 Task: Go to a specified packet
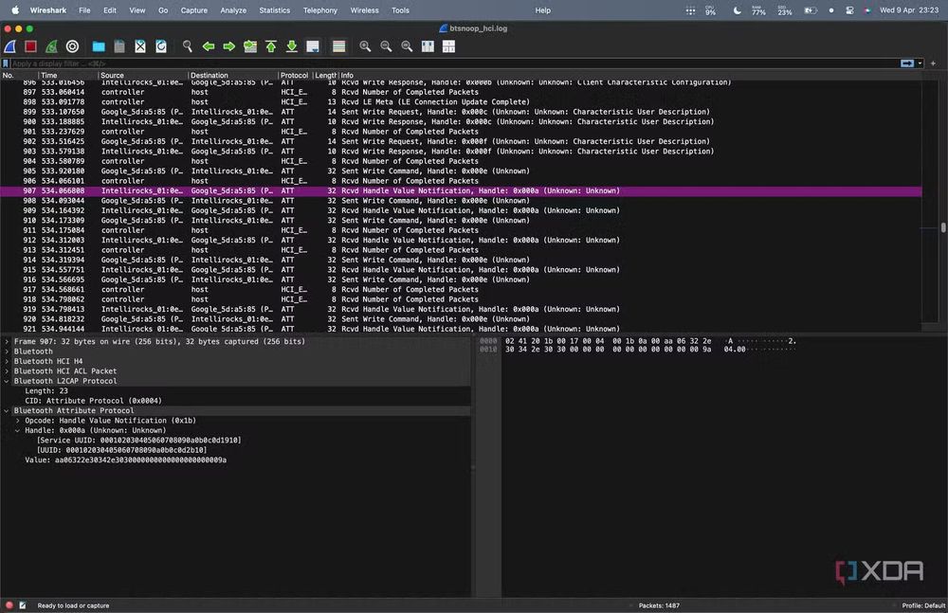coord(249,46)
